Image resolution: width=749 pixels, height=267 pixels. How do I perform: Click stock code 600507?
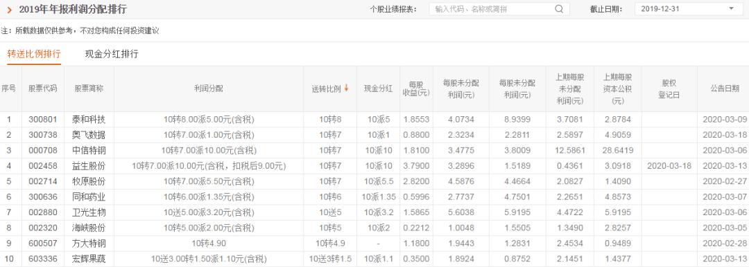(x=43, y=243)
